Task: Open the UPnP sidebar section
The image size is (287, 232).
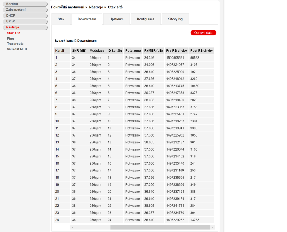Action: tap(25, 22)
